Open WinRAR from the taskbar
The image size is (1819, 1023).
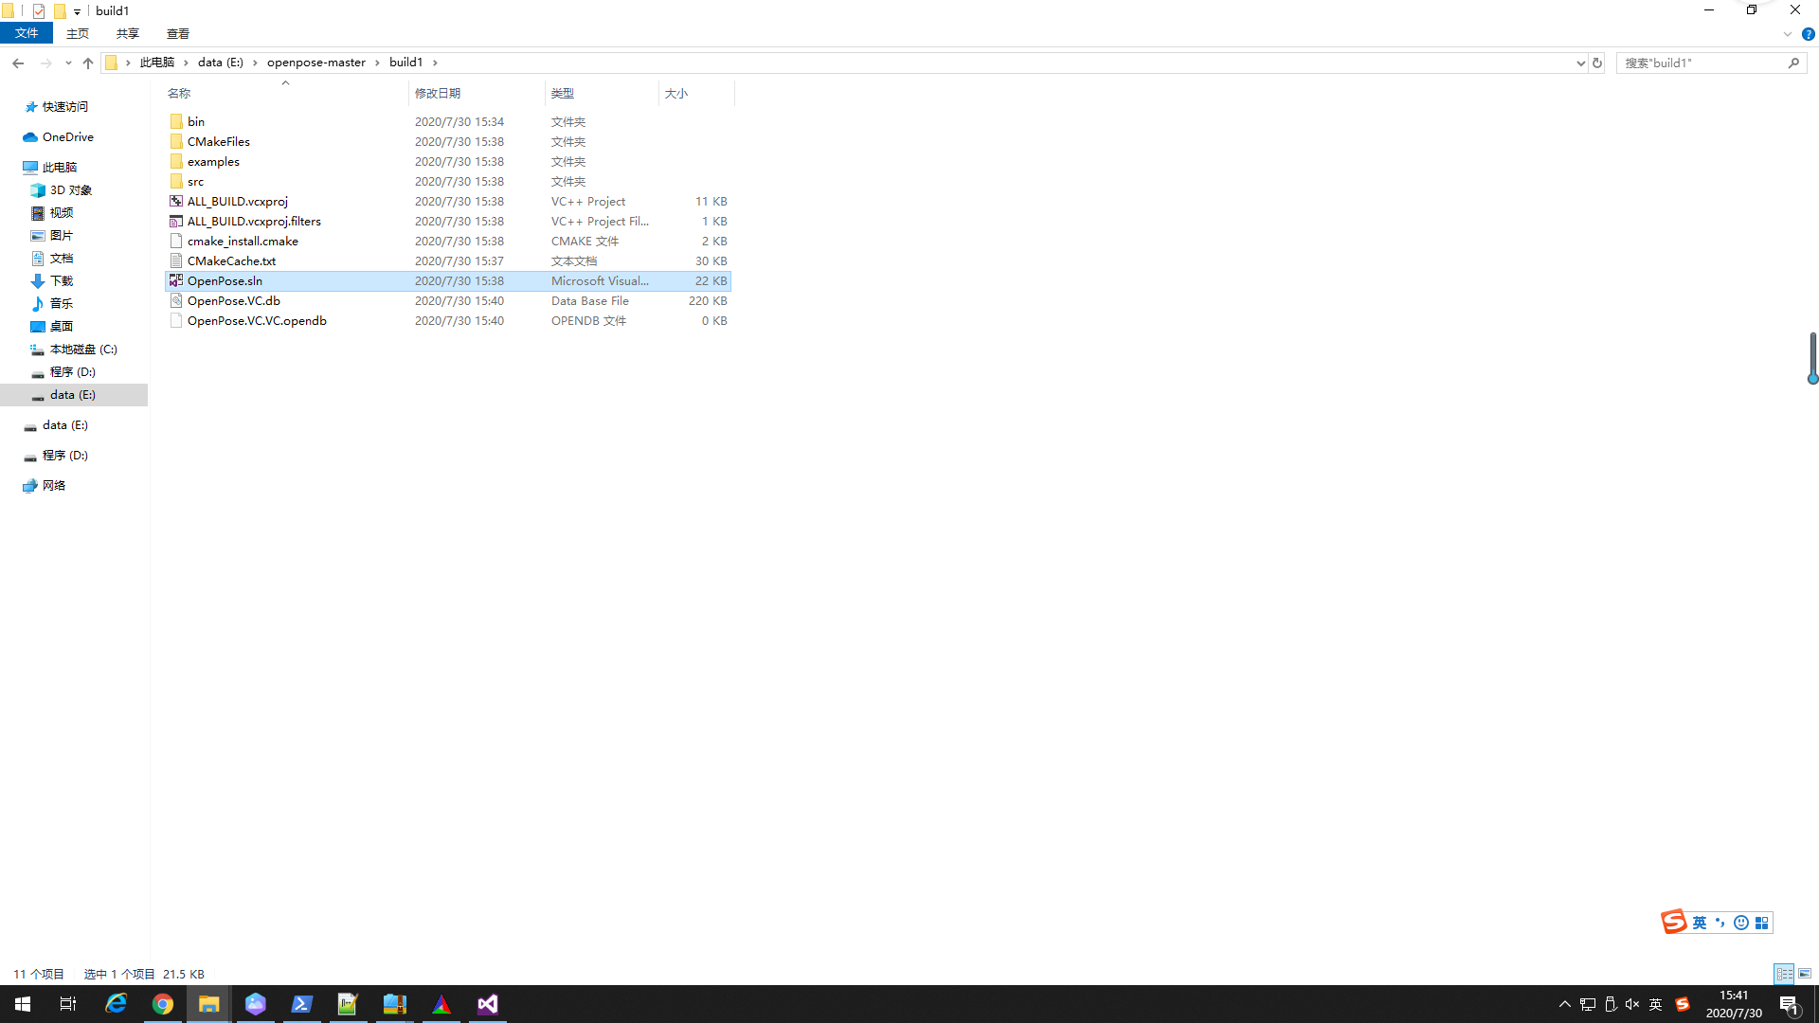pos(394,1005)
